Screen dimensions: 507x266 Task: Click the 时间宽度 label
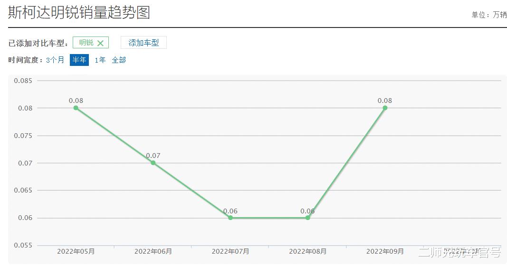[26, 60]
